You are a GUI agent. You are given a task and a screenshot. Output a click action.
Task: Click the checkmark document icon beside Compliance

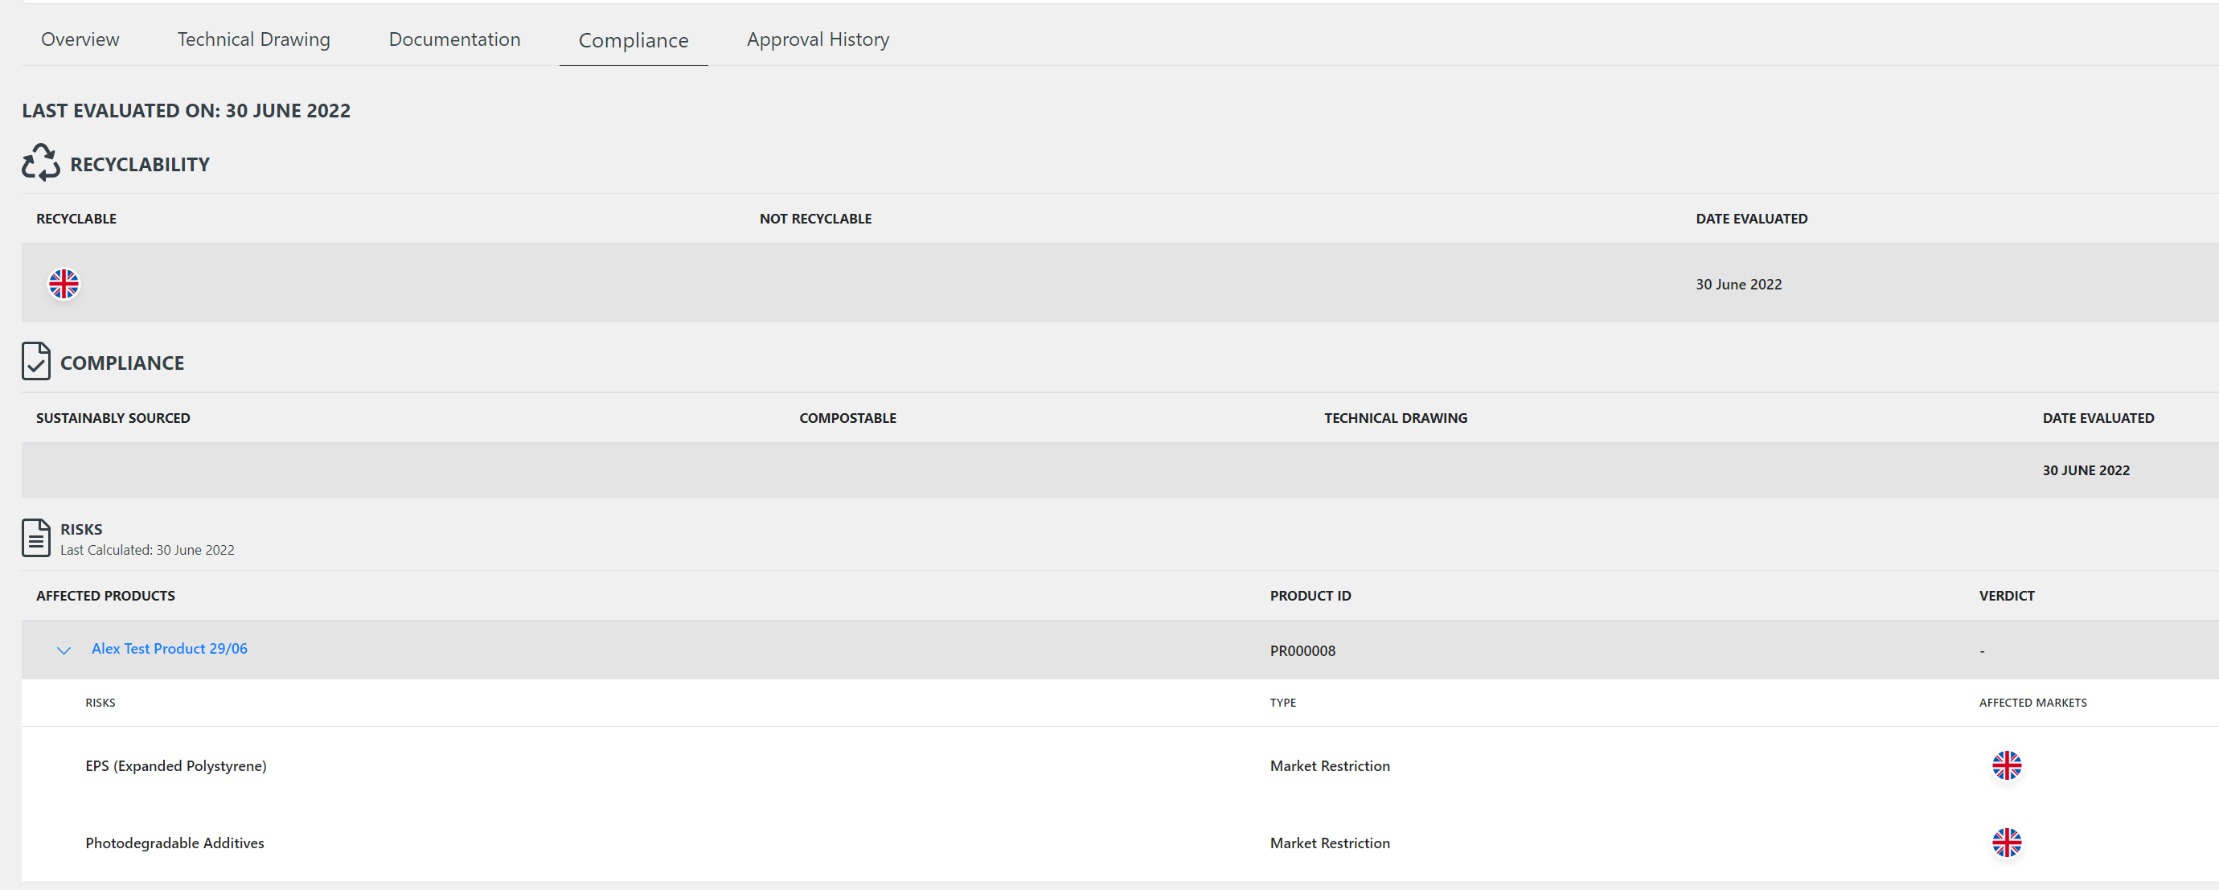click(x=36, y=361)
